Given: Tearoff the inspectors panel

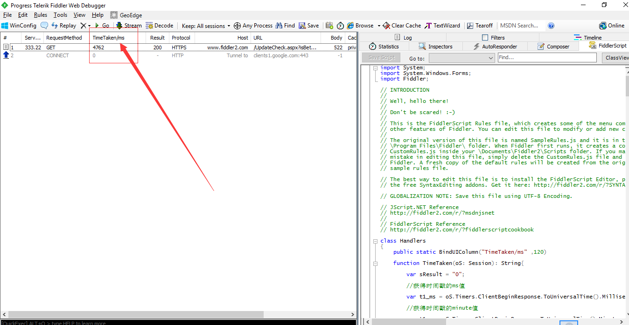Looking at the screenshot, I should 480,26.
